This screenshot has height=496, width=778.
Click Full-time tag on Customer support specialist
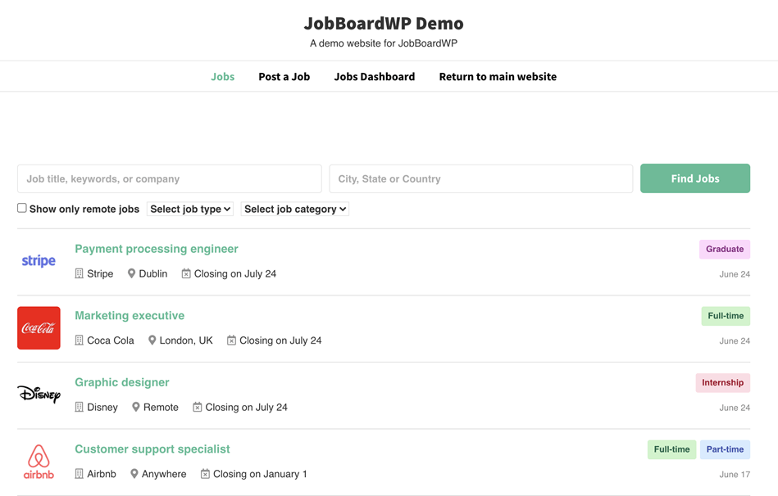tap(671, 450)
